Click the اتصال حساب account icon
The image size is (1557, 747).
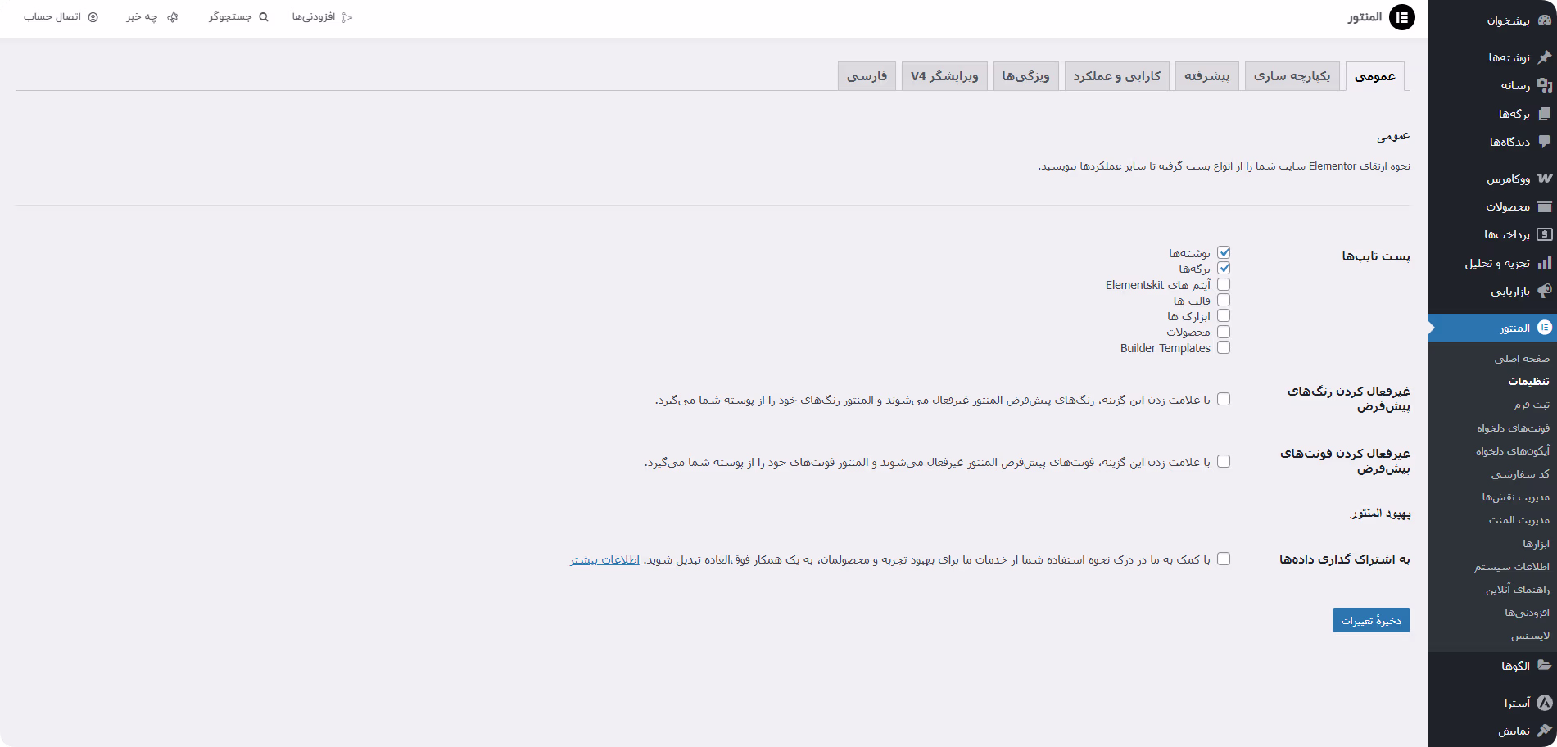93,17
